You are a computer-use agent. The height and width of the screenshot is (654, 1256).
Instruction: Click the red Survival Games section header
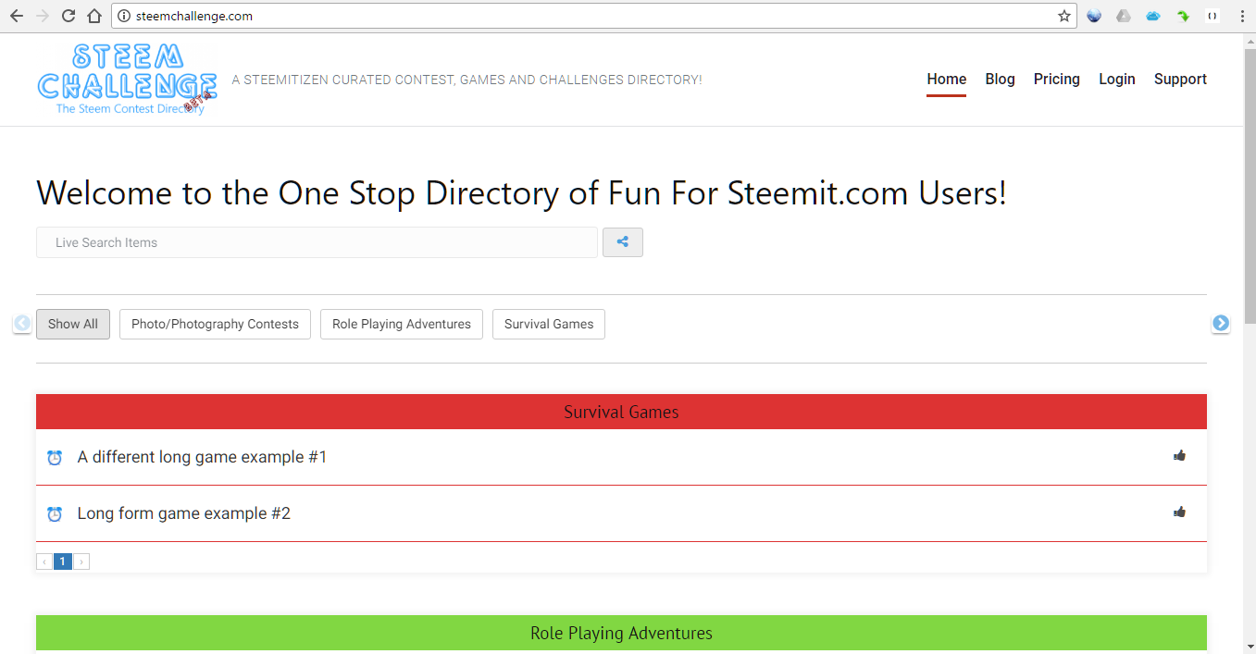[621, 412]
